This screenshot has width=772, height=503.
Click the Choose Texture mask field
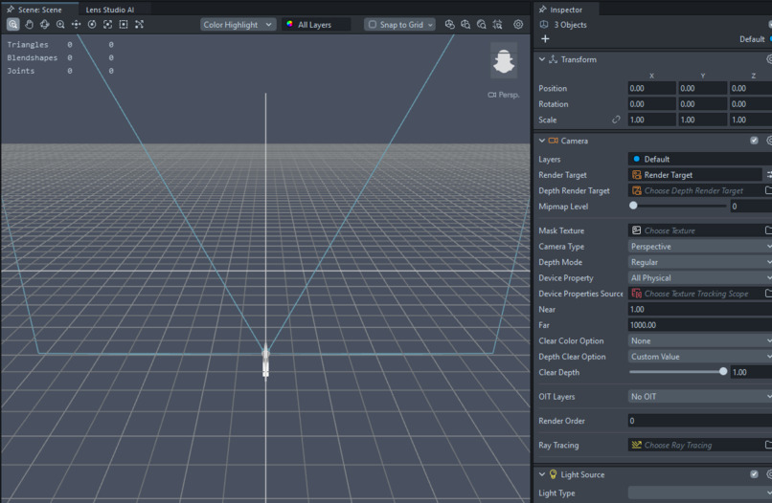(x=695, y=230)
